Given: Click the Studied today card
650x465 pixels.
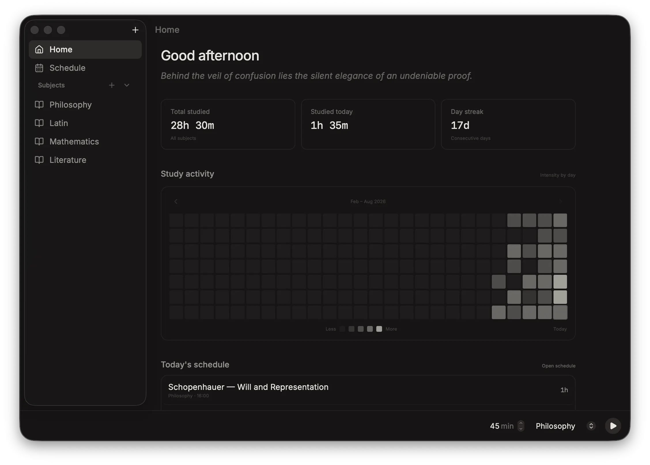Looking at the screenshot, I should pyautogui.click(x=368, y=124).
